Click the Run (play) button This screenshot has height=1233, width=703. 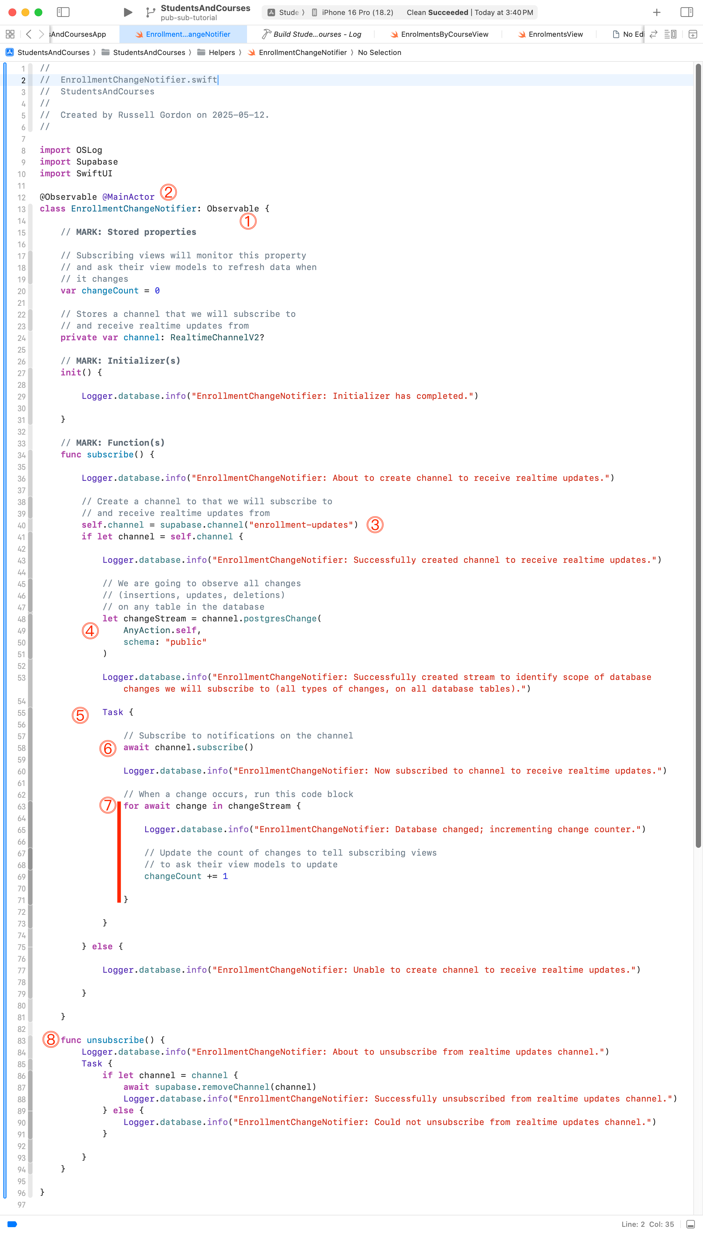coord(128,12)
